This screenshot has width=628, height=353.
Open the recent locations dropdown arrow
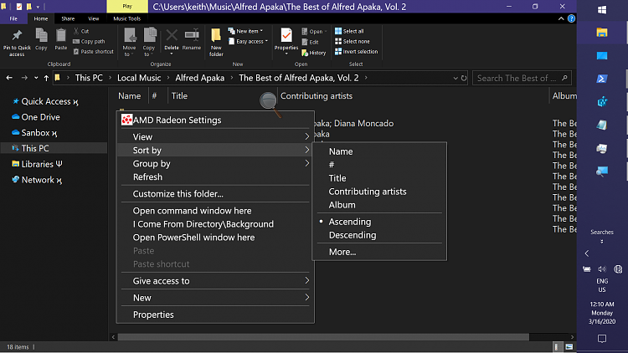pos(36,78)
